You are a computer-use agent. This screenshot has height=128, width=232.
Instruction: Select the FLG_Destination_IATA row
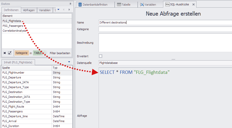[x=37, y=97]
